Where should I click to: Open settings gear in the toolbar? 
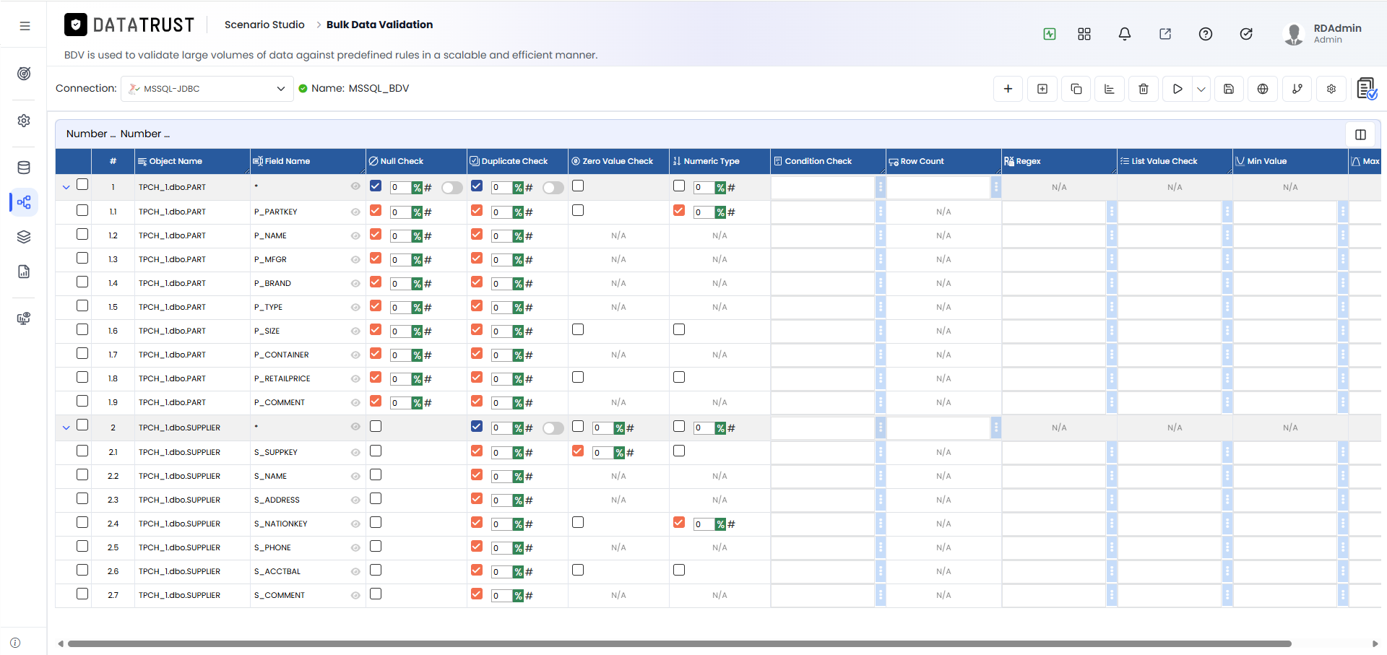point(1331,89)
